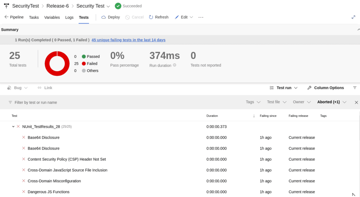Viewport: 360px width, 197px height.
Task: Click the filter funnel icon beside Column Options
Action: click(355, 88)
